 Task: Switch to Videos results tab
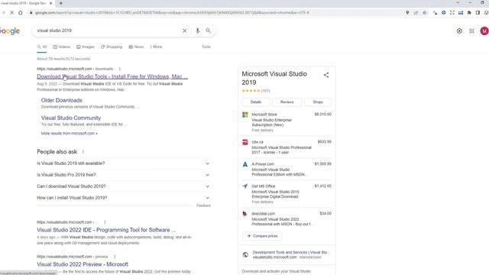pyautogui.click(x=61, y=47)
